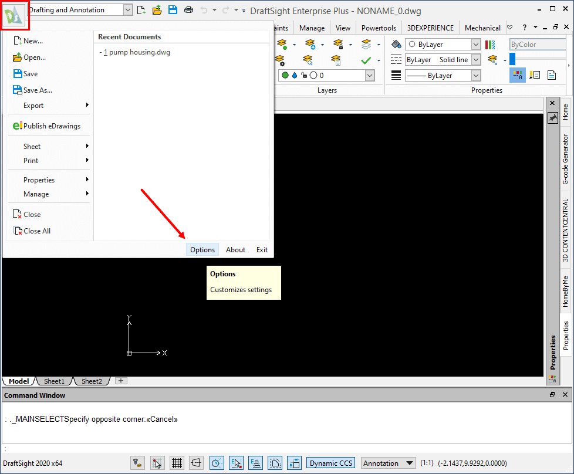574x474 pixels.
Task: Click the Save disk icon in quick access toolbar
Action: pos(173,10)
